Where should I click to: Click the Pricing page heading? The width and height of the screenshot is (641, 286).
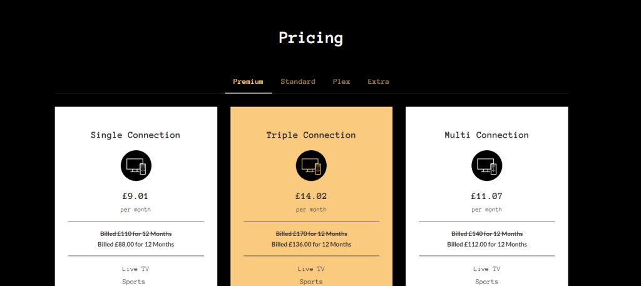tap(311, 38)
